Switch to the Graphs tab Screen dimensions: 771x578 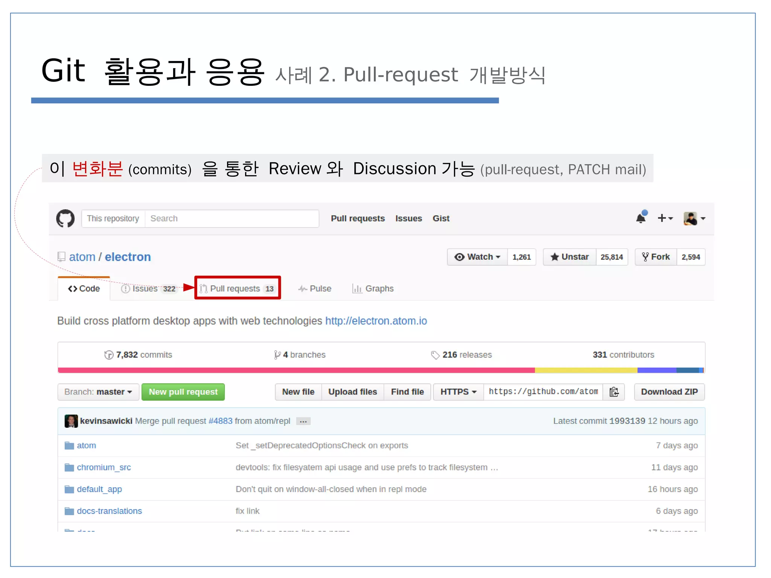click(x=373, y=288)
